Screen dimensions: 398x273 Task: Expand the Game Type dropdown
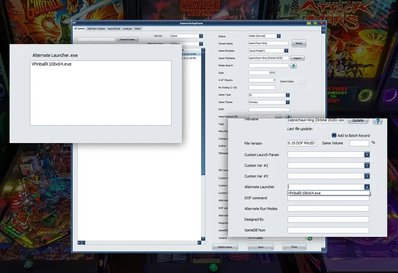[x=288, y=95]
